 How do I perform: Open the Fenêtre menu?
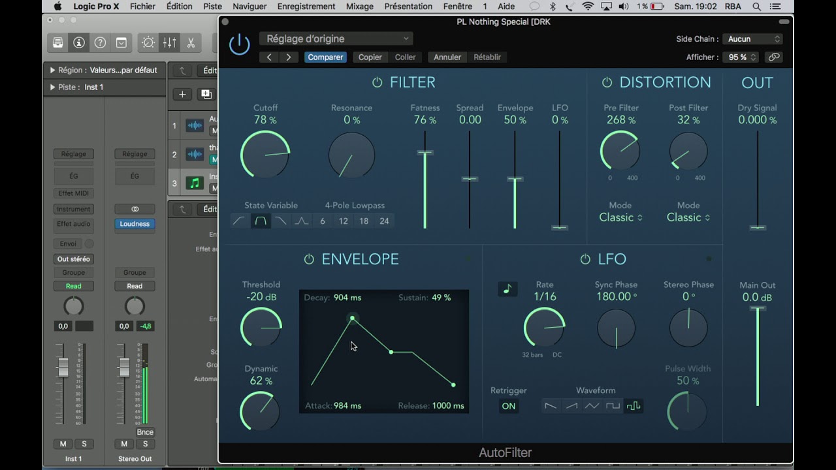click(x=457, y=7)
